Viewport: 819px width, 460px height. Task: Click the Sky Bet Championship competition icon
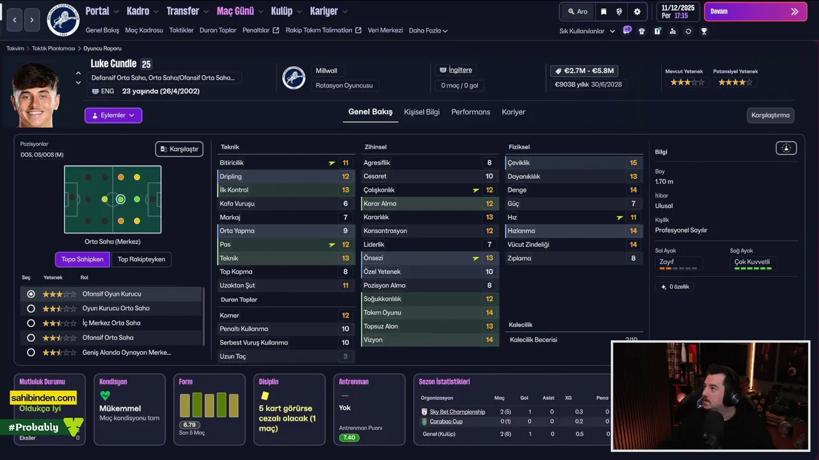(x=424, y=411)
